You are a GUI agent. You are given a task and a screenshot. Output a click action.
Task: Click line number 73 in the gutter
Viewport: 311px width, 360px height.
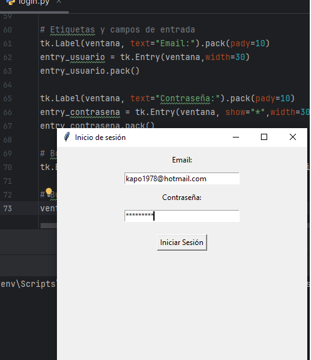click(8, 209)
